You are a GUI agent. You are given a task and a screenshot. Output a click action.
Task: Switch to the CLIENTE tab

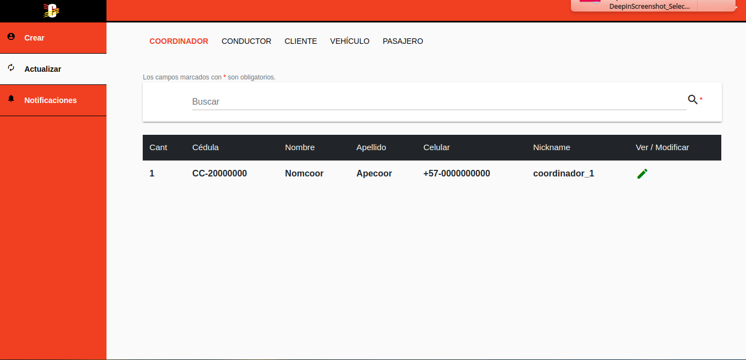[x=301, y=41]
